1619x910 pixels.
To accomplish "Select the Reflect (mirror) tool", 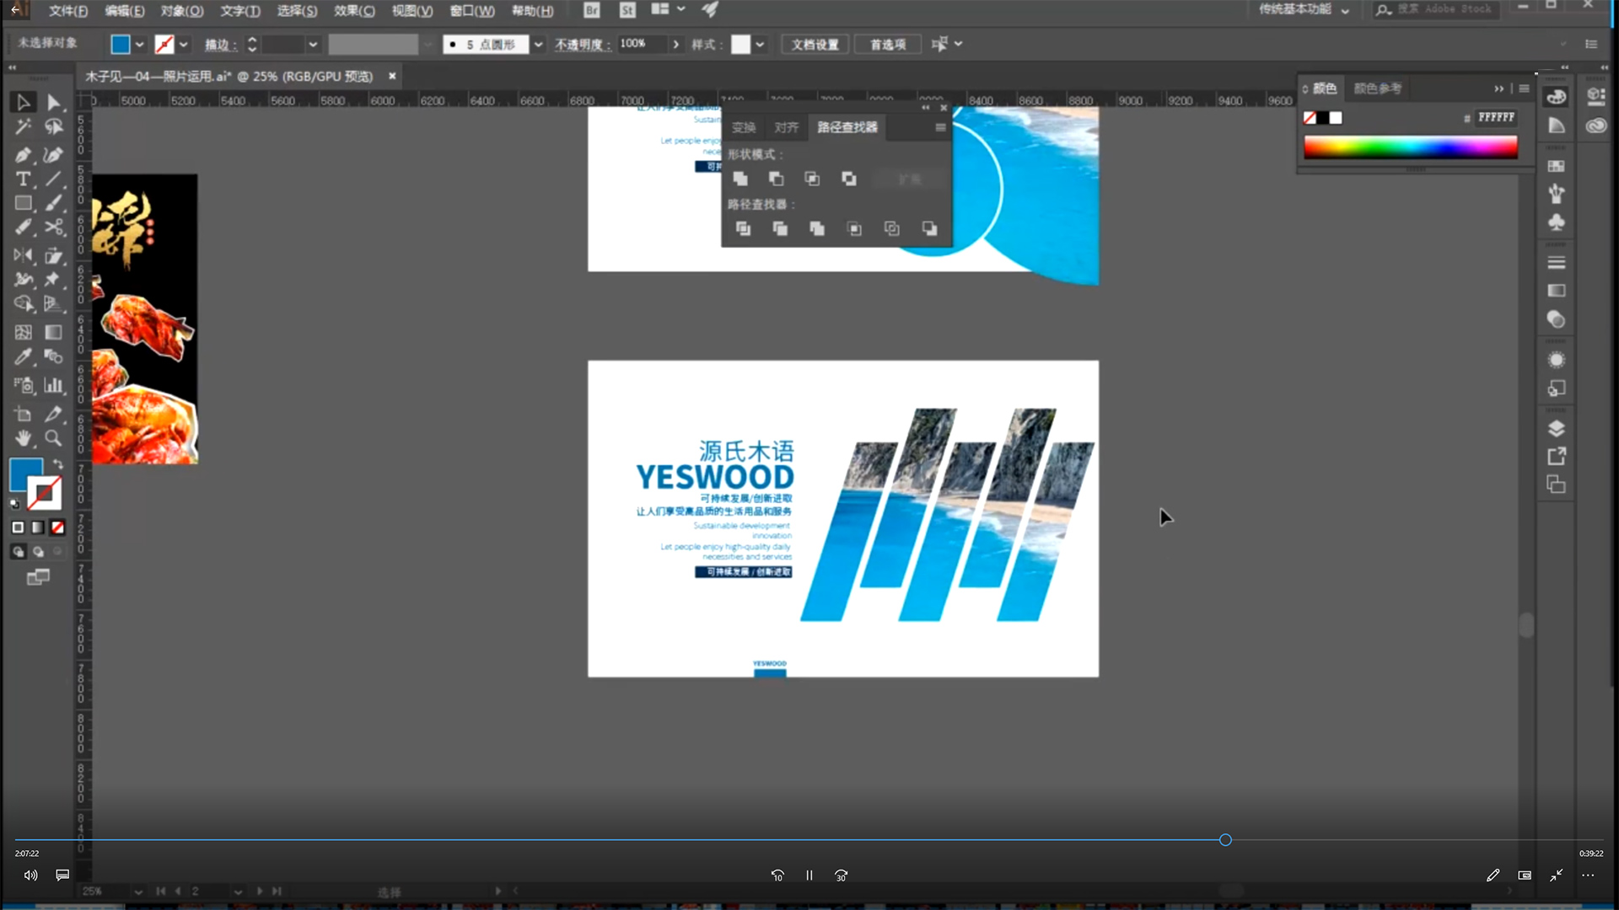I will 23,255.
